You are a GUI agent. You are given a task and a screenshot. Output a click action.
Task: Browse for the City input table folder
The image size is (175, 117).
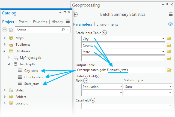[x=169, y=39]
